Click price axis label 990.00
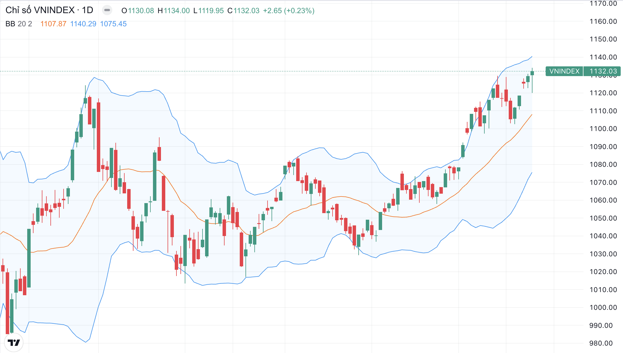Image resolution: width=623 pixels, height=353 pixels. 601,326
